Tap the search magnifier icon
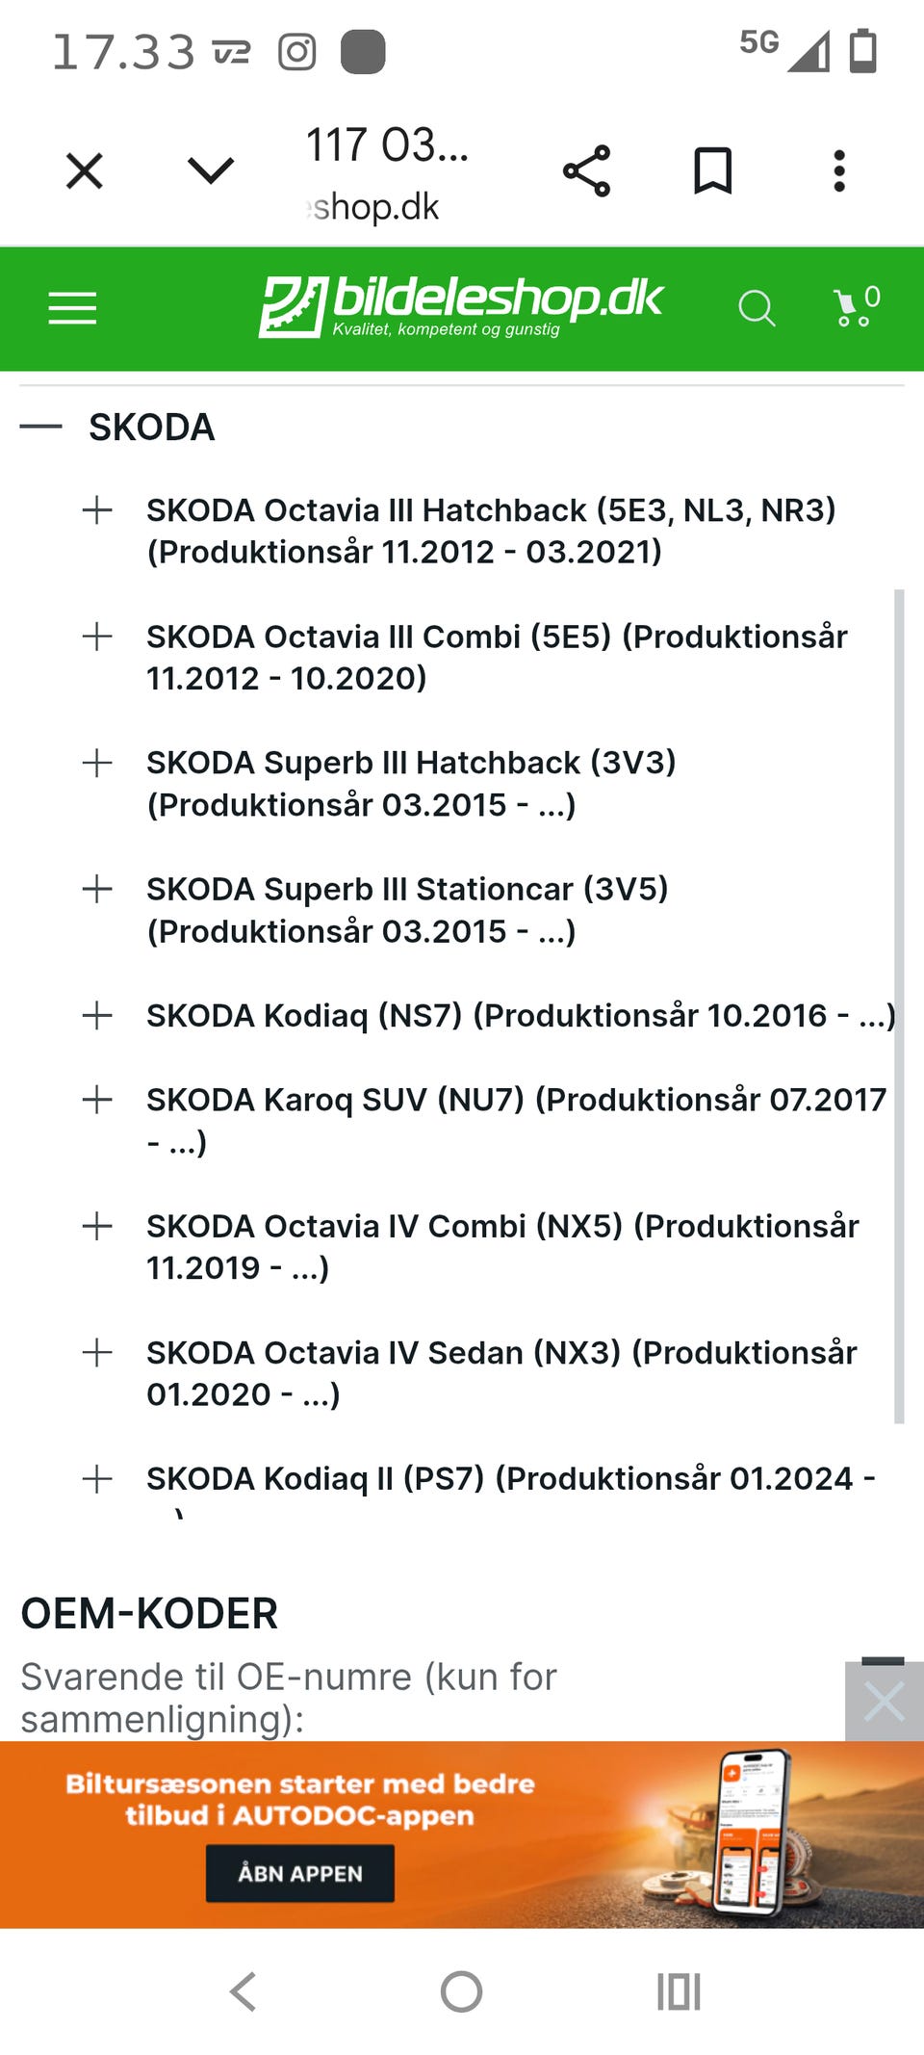 pos(757,308)
